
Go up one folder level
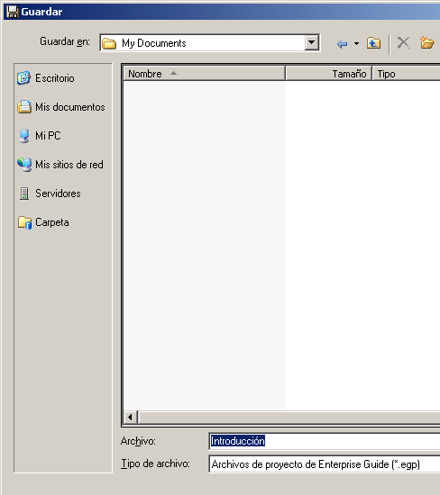click(x=373, y=43)
